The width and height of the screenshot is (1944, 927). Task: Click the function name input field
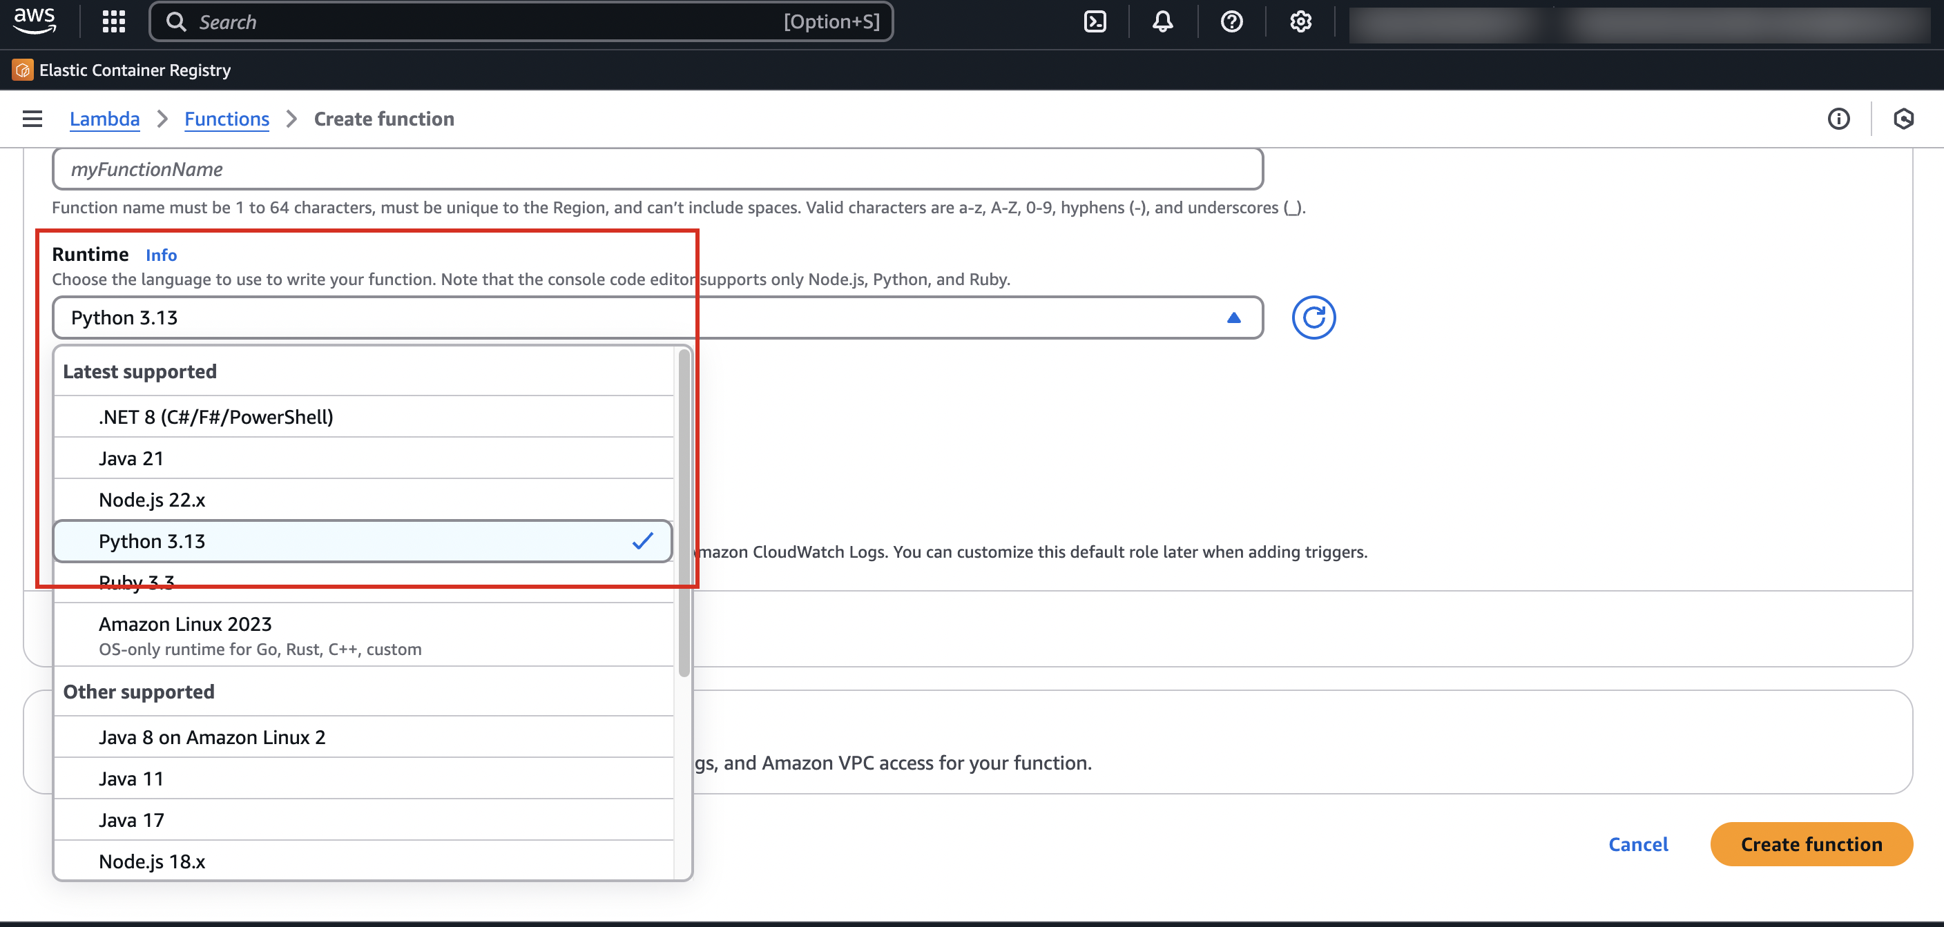pyautogui.click(x=657, y=169)
